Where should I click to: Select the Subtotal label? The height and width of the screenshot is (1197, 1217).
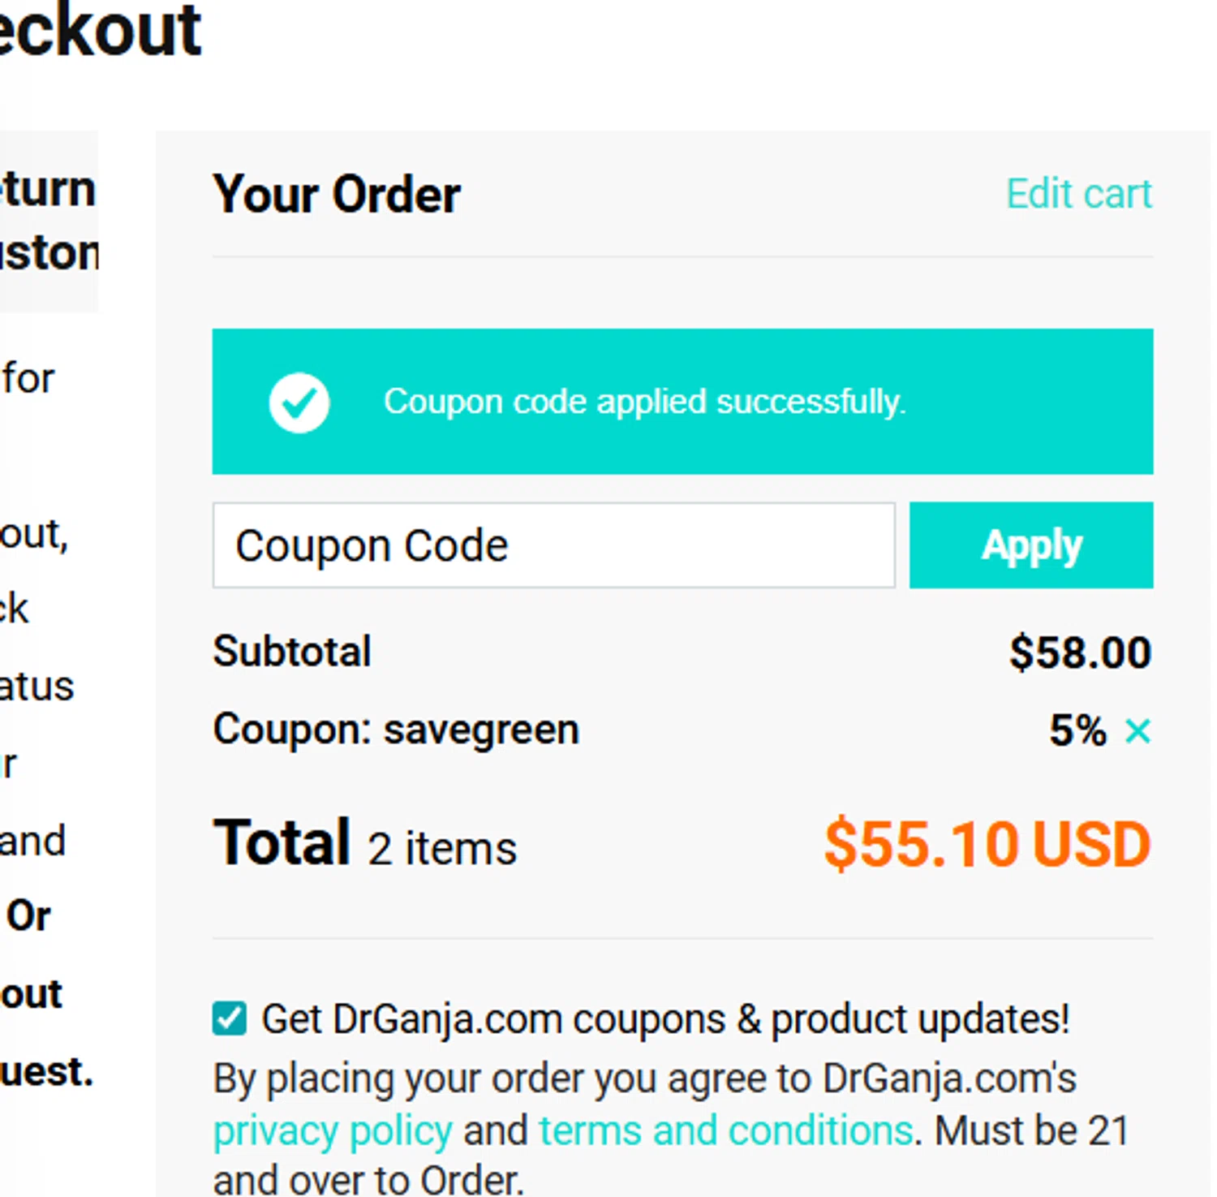[x=292, y=651]
